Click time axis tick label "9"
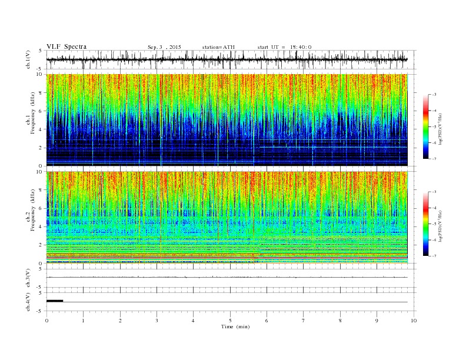 [377, 321]
